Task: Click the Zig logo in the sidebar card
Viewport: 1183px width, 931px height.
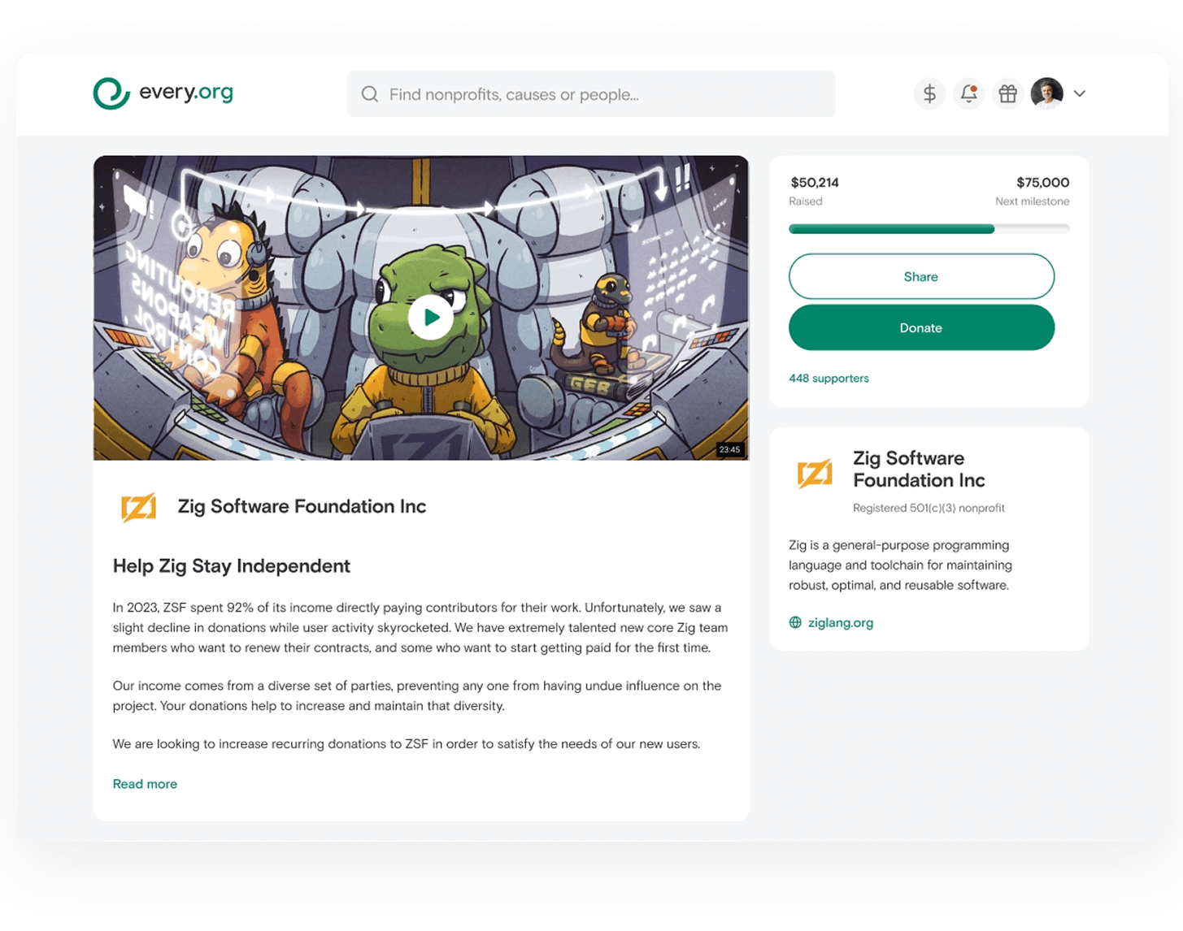Action: [x=815, y=472]
